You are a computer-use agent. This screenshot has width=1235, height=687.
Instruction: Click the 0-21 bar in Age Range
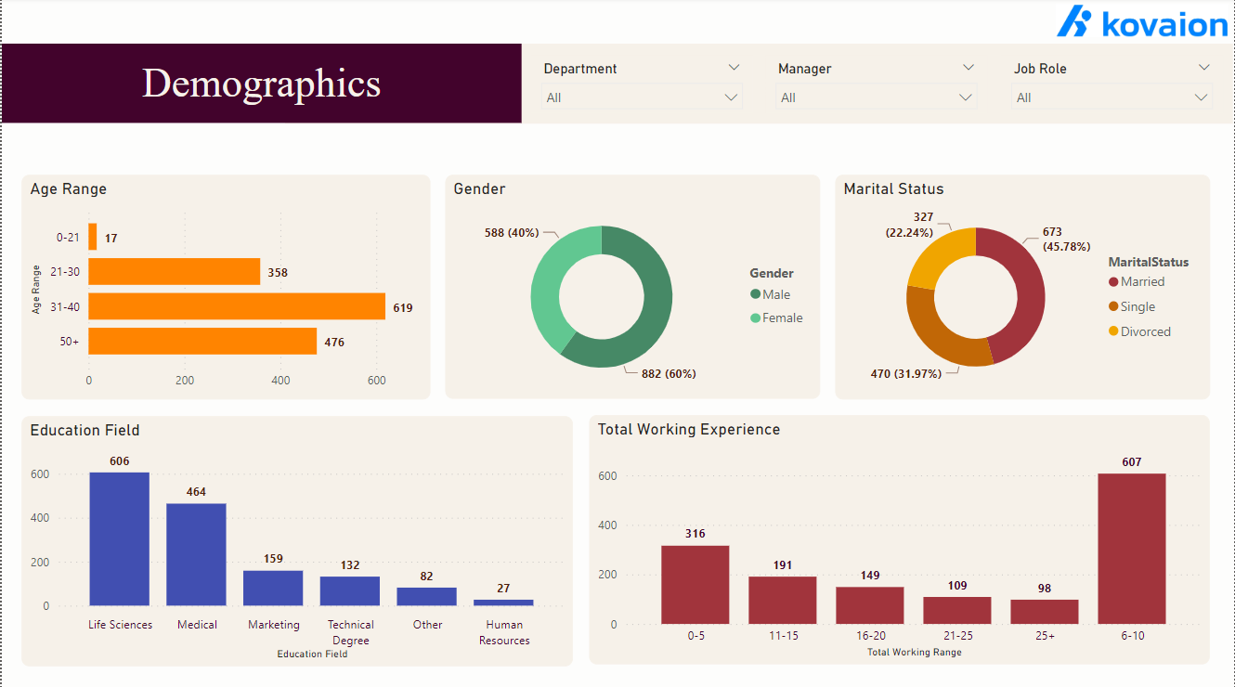92,237
